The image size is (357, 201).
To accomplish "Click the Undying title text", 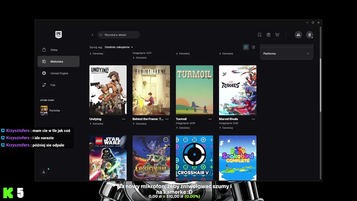I will pos(95,119).
